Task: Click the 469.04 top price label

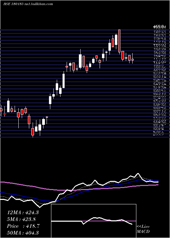Action: point(159,27)
